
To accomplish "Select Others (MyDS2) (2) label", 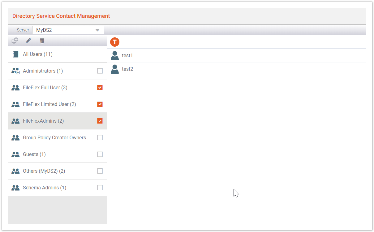I will (44, 171).
